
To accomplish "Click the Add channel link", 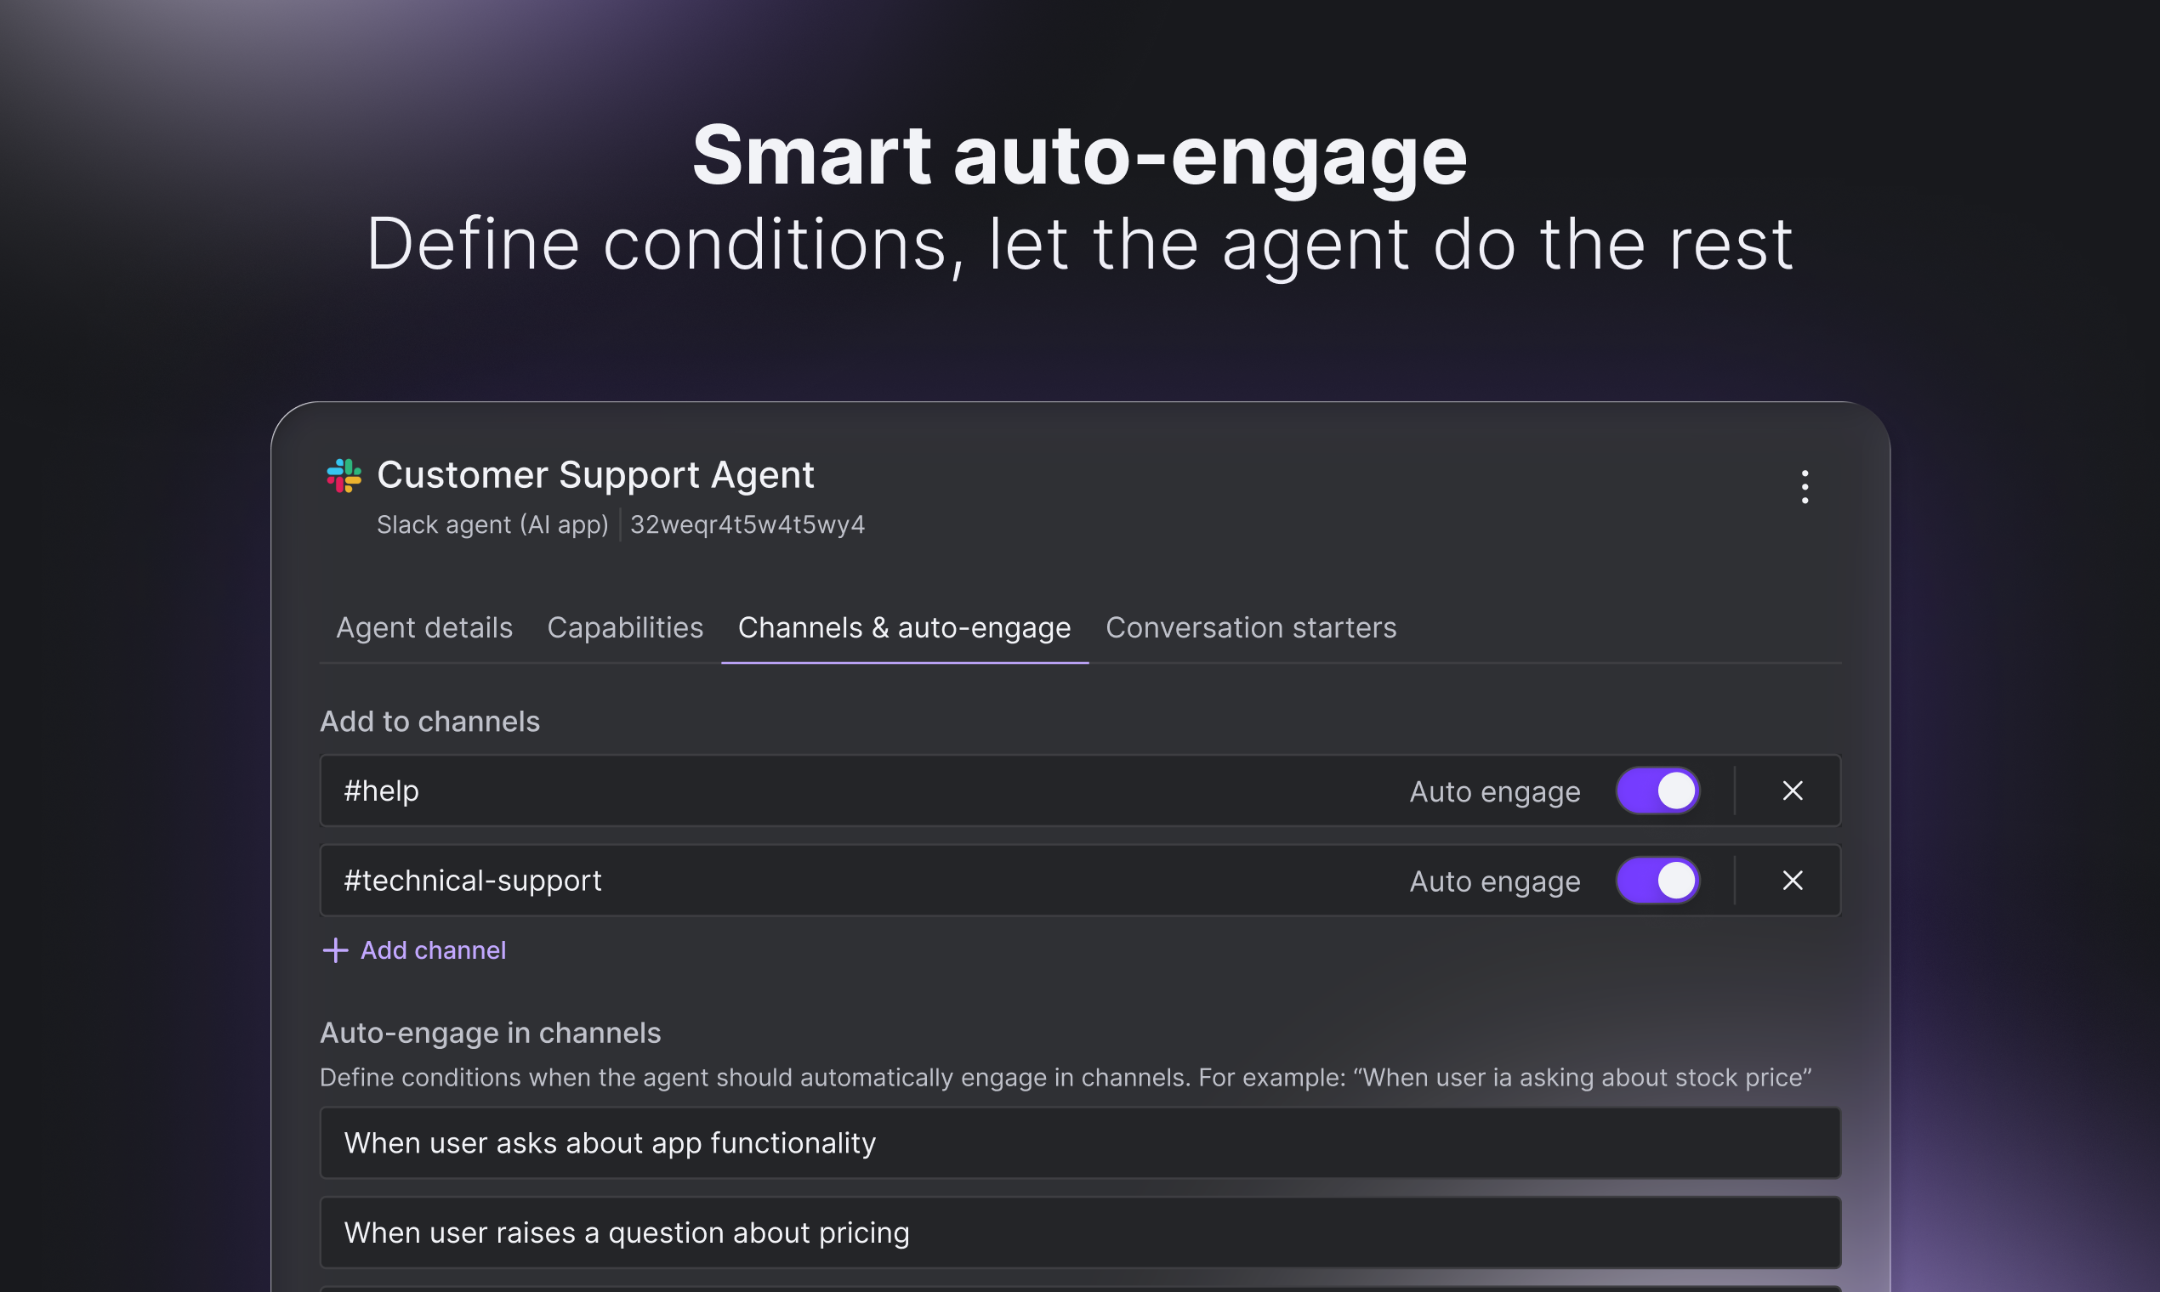I will tap(433, 949).
